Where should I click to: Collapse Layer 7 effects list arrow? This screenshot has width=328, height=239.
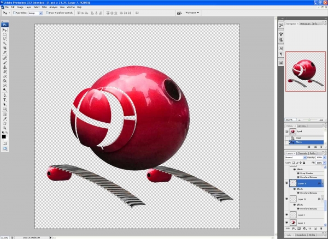click(323, 183)
